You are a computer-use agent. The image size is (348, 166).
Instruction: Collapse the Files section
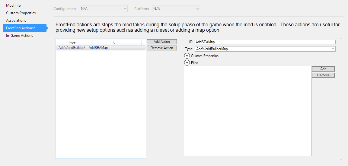coord(187,63)
